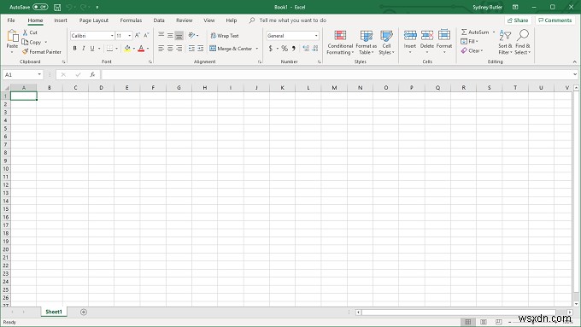581x327 pixels.
Task: Open Format cells menu icon
Action: point(444,36)
